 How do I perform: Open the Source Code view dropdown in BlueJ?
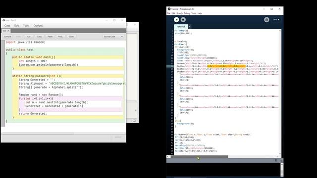[x=113, y=37]
